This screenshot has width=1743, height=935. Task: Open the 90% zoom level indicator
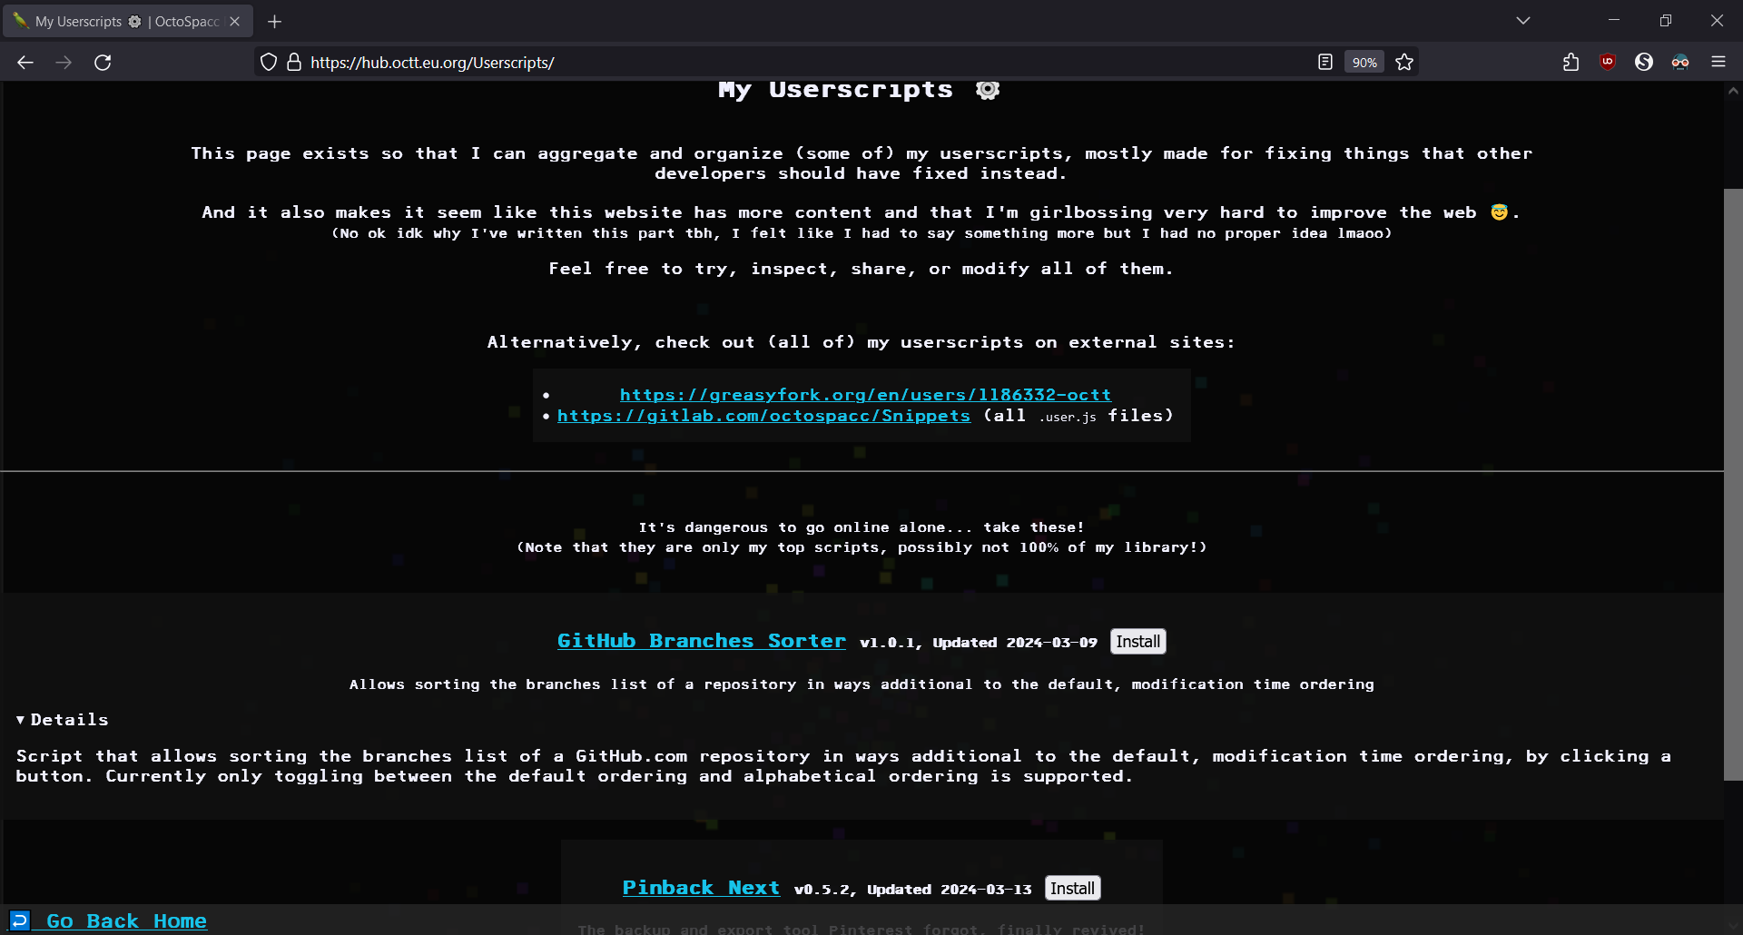[x=1364, y=62]
